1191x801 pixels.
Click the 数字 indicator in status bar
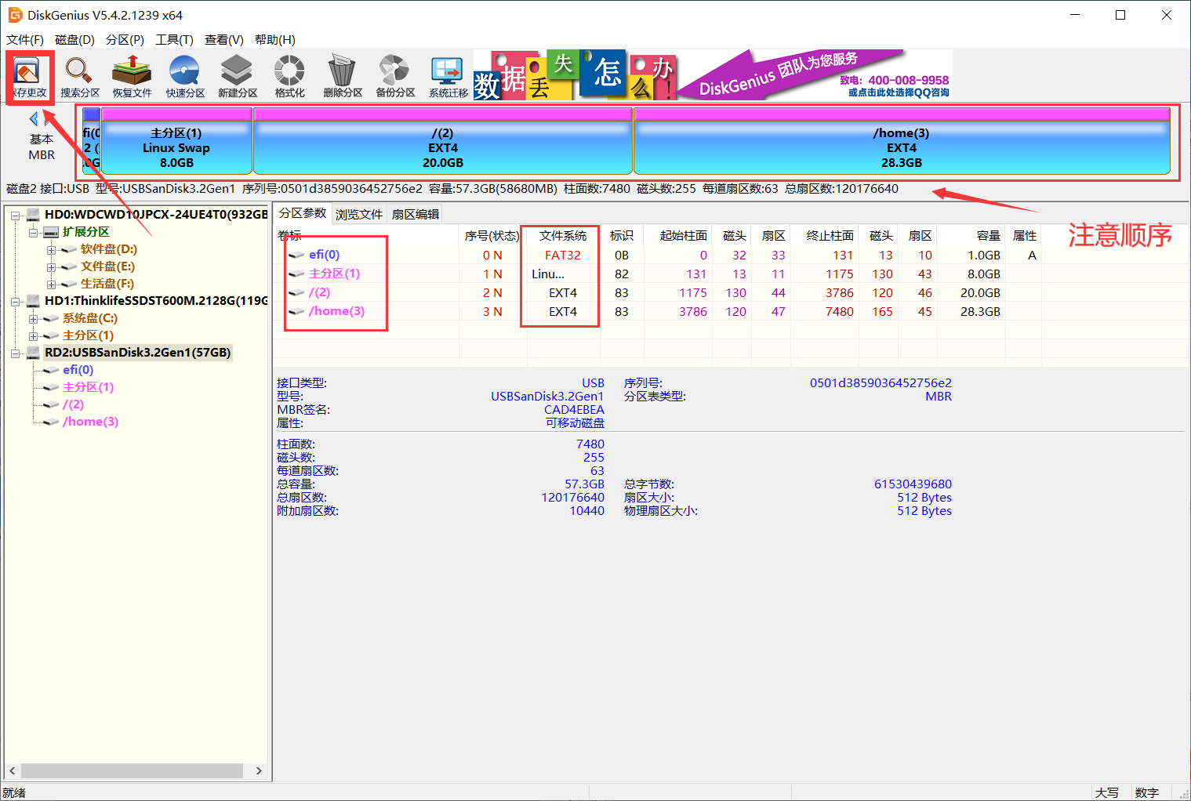pos(1146,792)
